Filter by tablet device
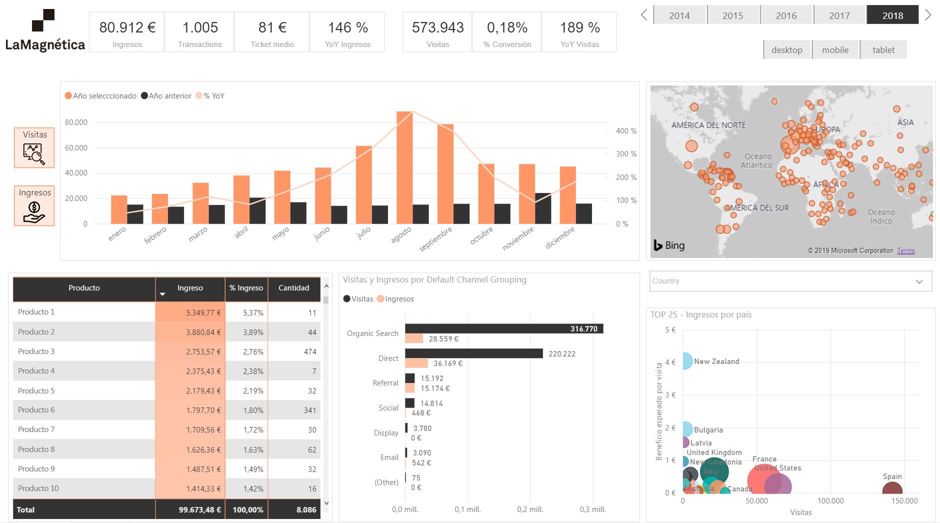The image size is (940, 523). [883, 49]
